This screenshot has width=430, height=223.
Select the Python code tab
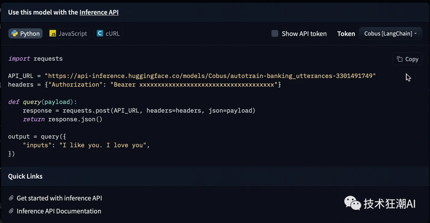[x=25, y=34]
